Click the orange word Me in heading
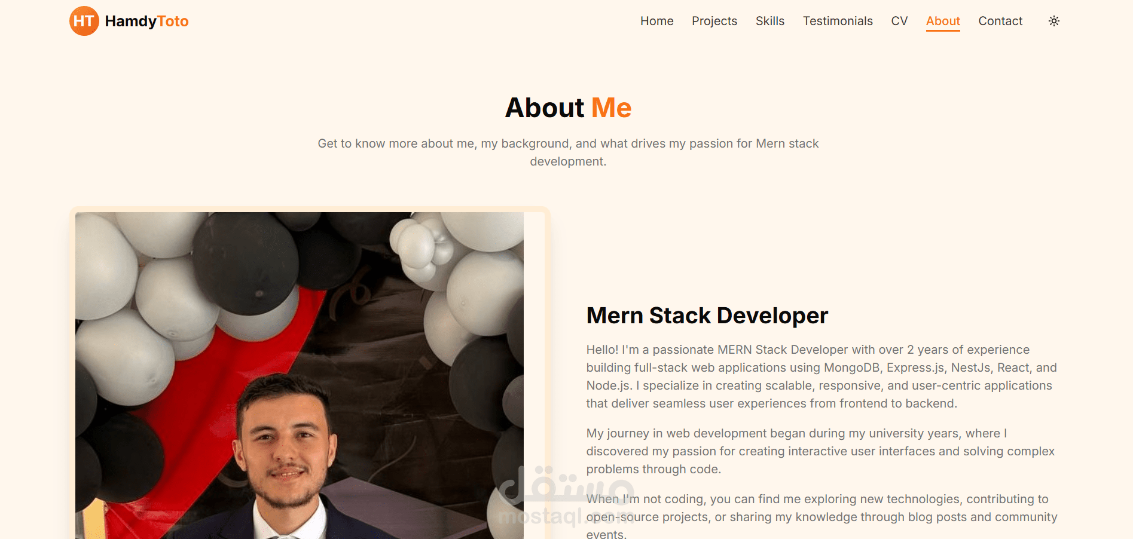1133x539 pixels. pos(611,108)
